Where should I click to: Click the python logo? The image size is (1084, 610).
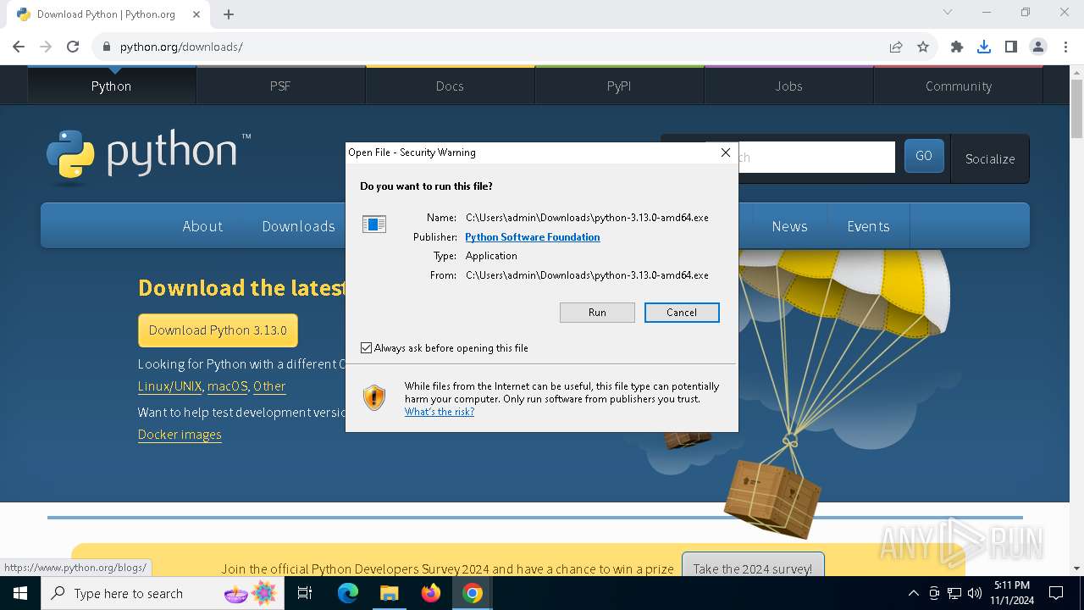click(x=148, y=156)
